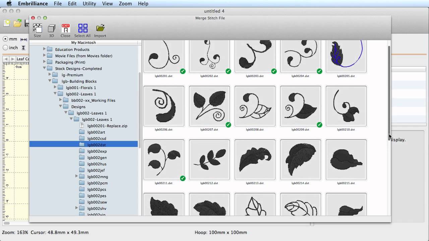This screenshot has width=429, height=241.
Task: Open the Utility menu
Action: pos(89,4)
